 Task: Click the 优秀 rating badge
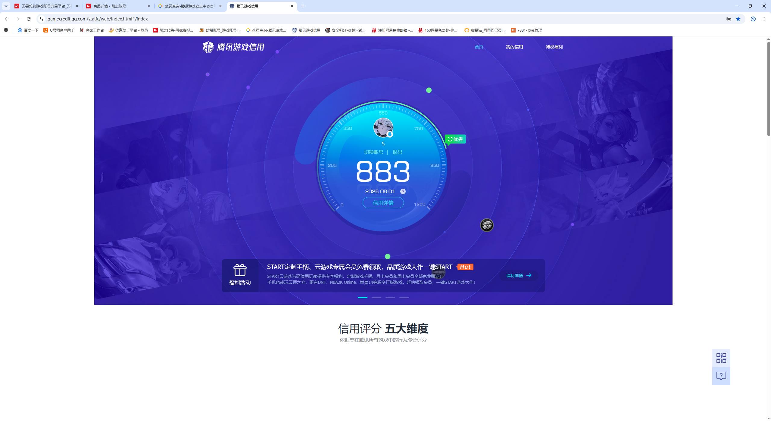pos(455,139)
